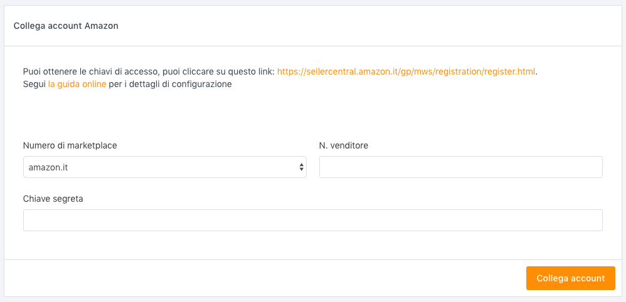626x302 pixels.
Task: Click the blank header area right of the panel title
Action: click(376, 26)
